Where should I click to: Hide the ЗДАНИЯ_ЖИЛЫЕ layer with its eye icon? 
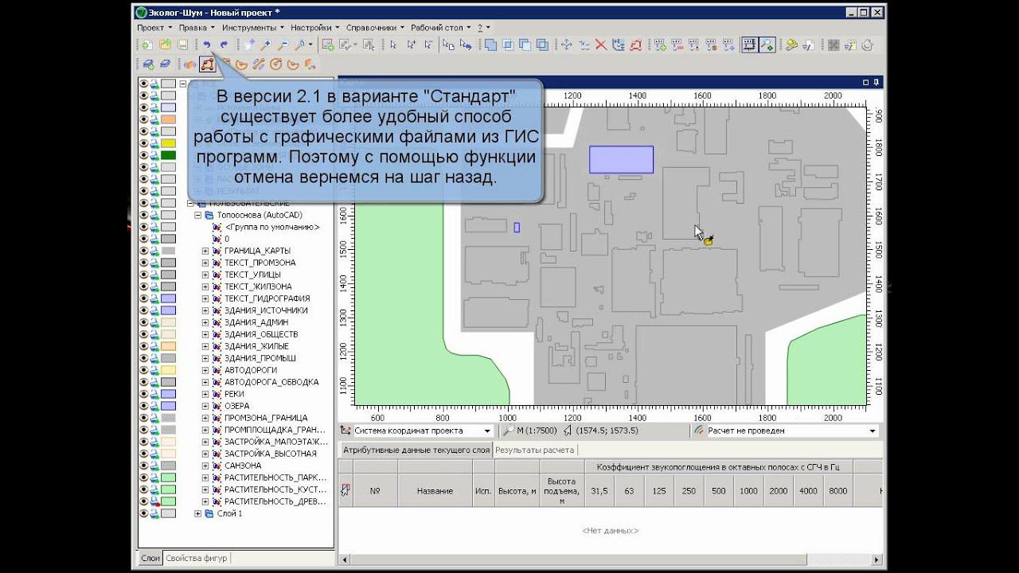144,346
